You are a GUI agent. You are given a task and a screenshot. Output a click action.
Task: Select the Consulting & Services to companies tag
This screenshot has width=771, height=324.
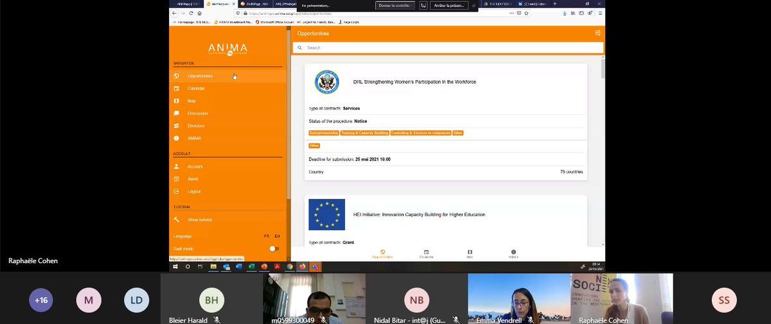tap(420, 133)
